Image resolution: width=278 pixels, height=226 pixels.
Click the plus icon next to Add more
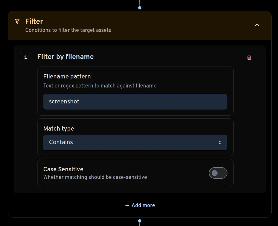(x=127, y=205)
